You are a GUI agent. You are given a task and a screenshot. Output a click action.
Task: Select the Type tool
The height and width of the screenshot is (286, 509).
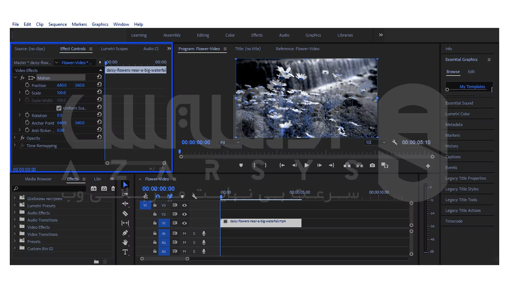(125, 252)
